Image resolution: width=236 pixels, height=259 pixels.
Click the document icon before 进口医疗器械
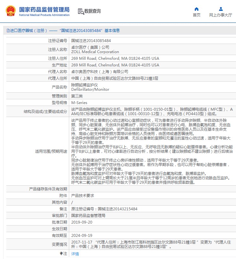(x=8, y=31)
